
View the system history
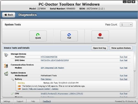pos(121,48)
